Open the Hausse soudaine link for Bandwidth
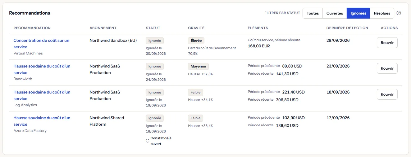The height and width of the screenshot is (157, 411). [42, 69]
